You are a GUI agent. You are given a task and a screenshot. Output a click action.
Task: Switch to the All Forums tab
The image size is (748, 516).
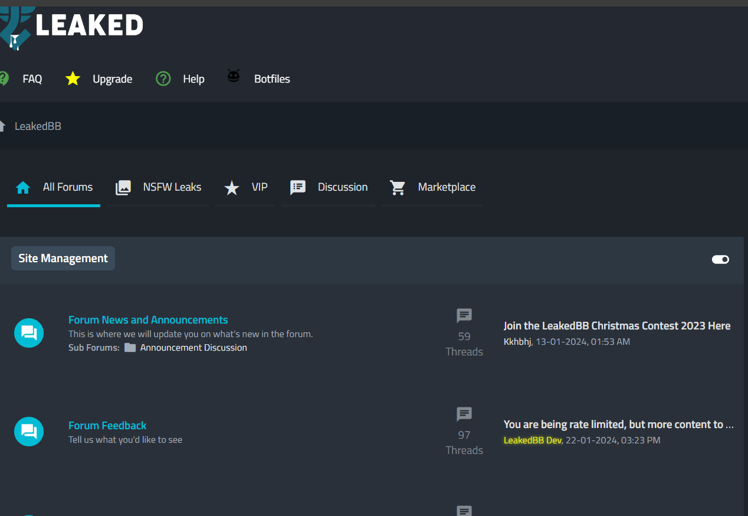pos(54,189)
